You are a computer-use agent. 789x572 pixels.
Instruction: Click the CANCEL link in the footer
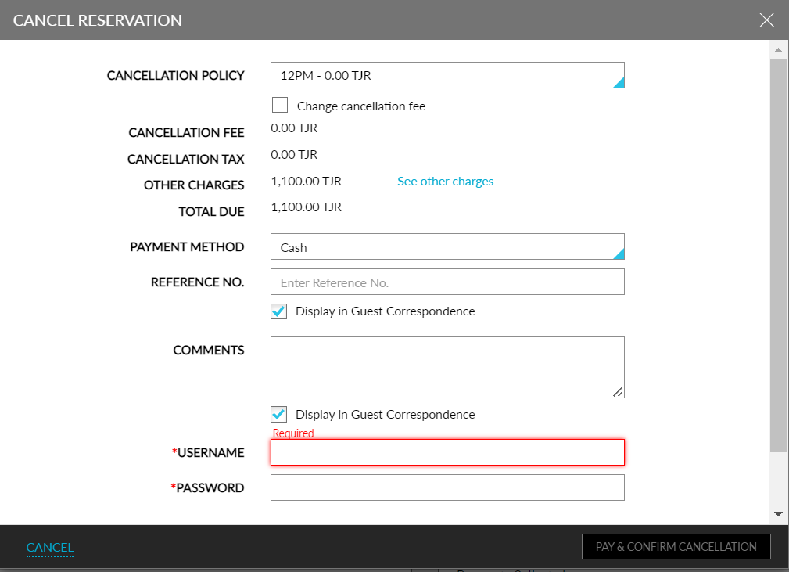pyautogui.click(x=50, y=548)
